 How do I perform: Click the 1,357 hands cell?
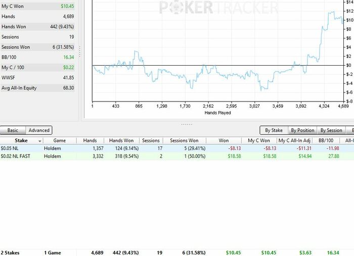[98, 148]
